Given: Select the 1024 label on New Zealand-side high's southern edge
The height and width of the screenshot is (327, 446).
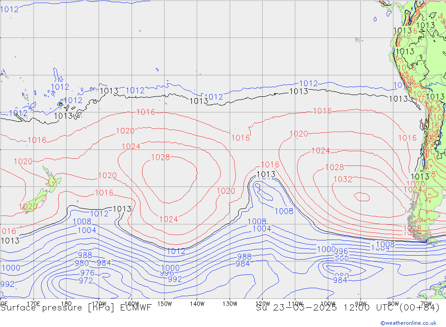Looking at the screenshot, I should click(169, 219).
